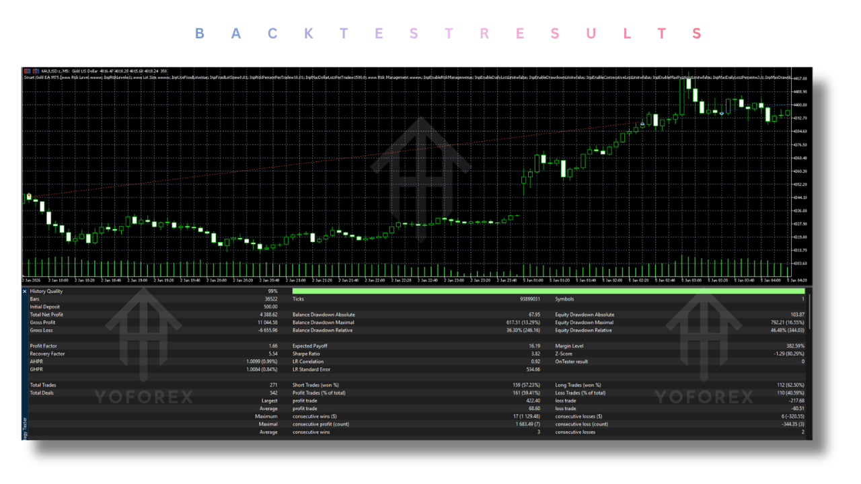Select consecutive profit value 1 683.49 (7)

pos(529,424)
